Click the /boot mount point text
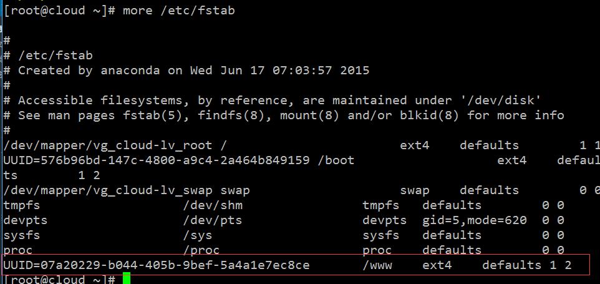Image resolution: width=600 pixels, height=284 pixels. click(x=336, y=160)
